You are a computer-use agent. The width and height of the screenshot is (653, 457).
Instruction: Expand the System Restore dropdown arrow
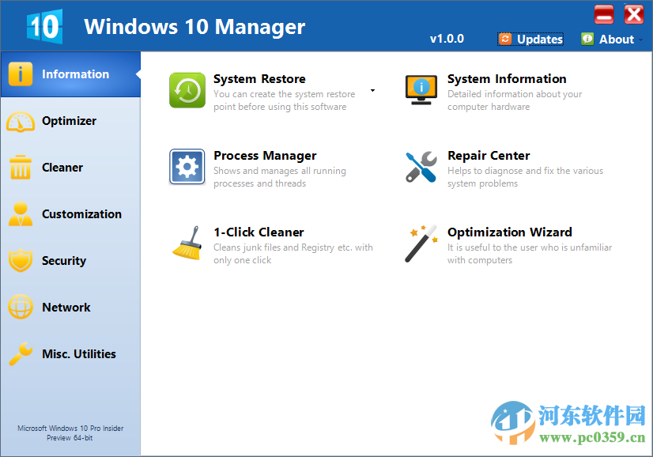click(372, 91)
